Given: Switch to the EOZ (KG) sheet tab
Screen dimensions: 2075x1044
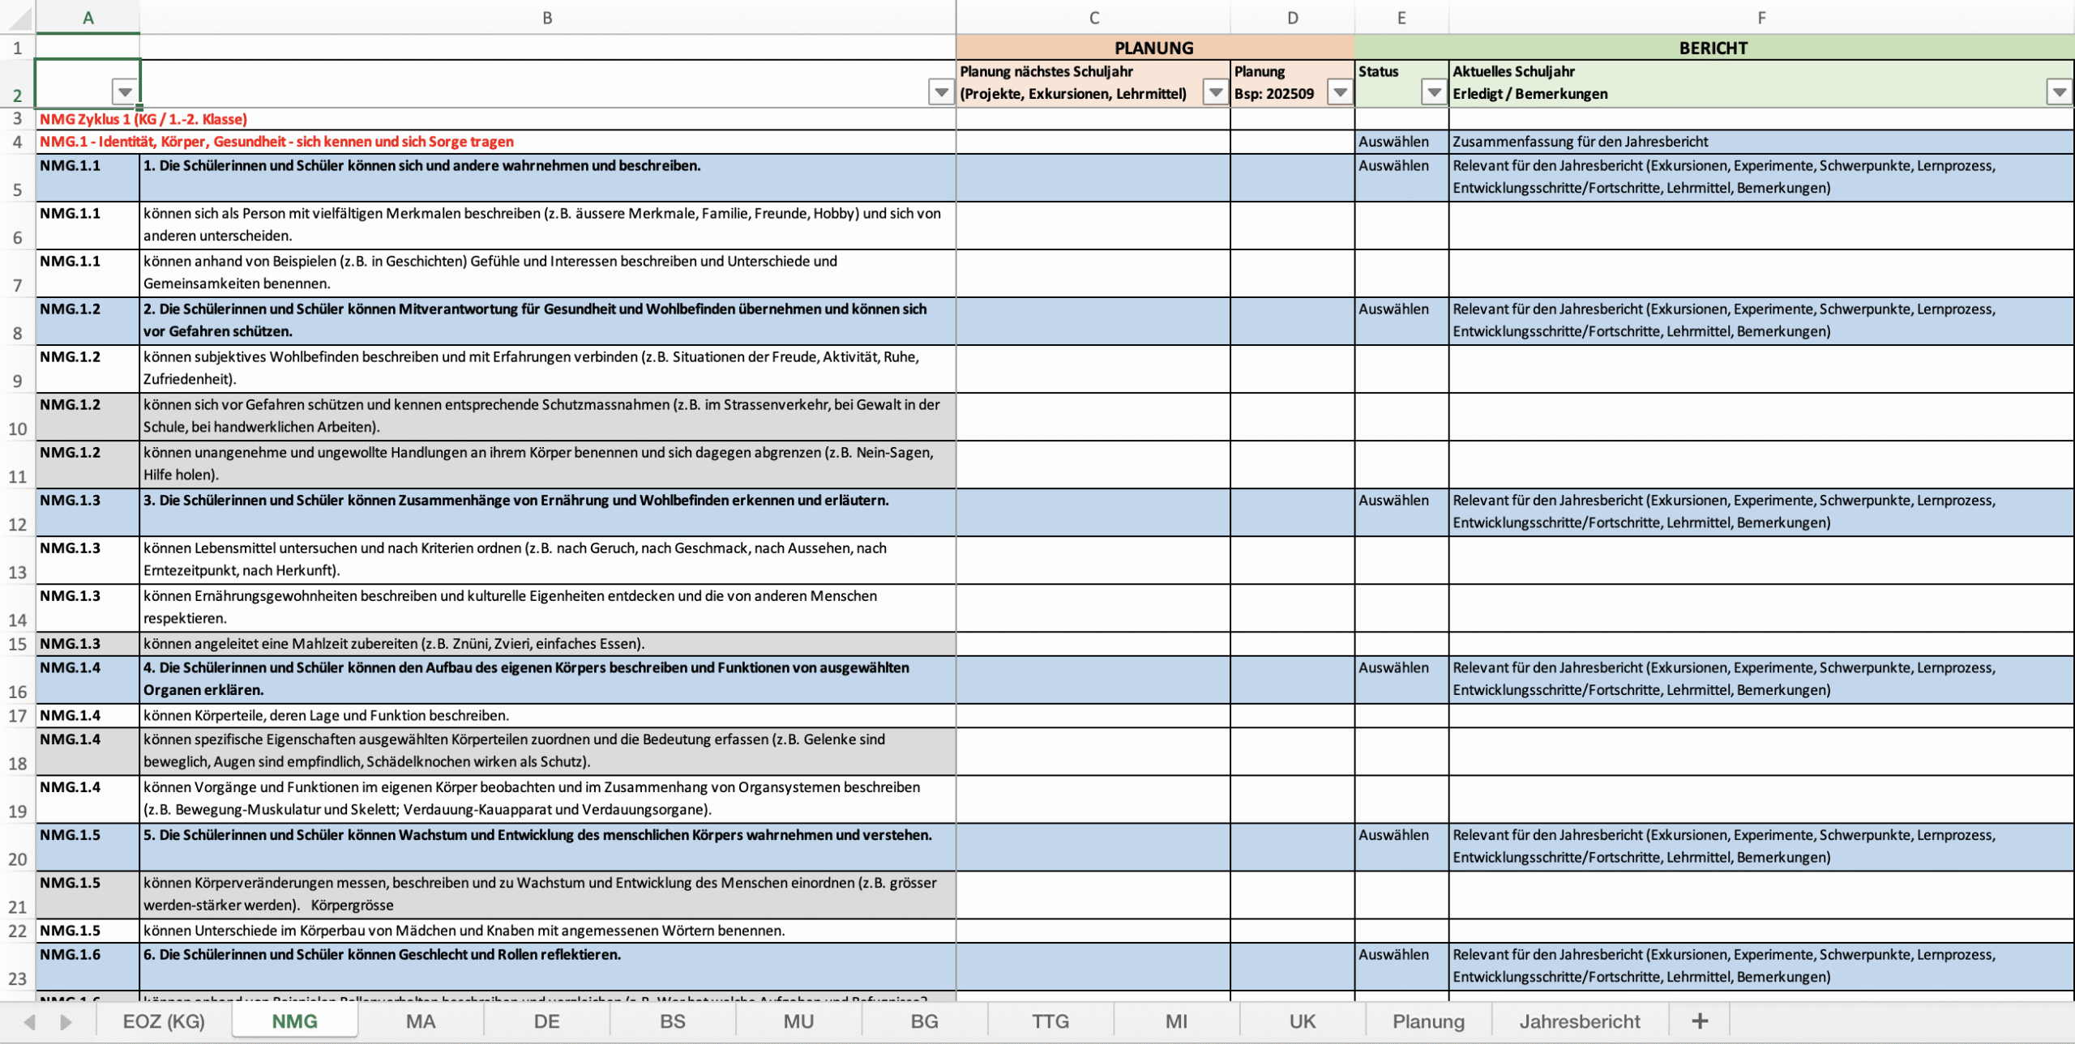Looking at the screenshot, I should point(164,1021).
